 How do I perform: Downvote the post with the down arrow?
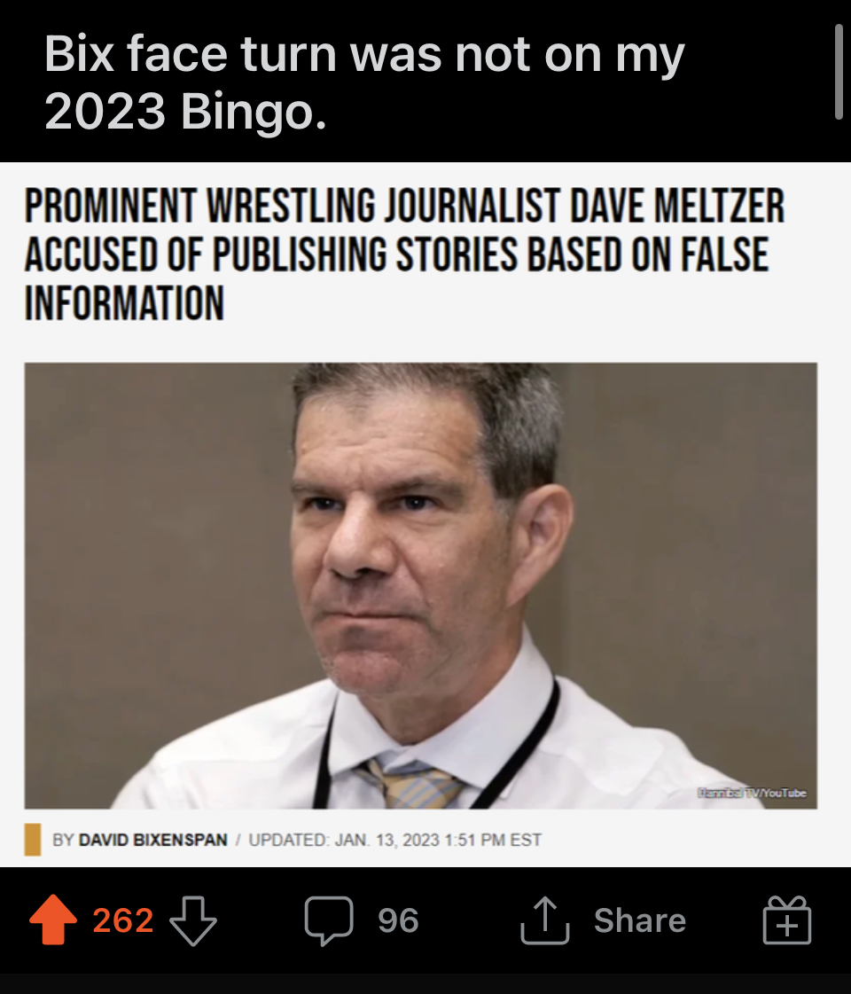click(x=193, y=921)
